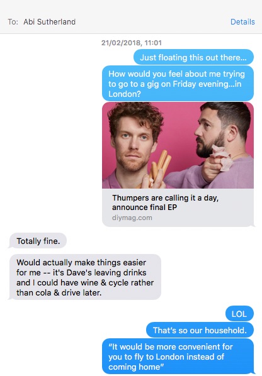Click the message about Dave's leaving drinks
The image size is (262, 376).
coord(85,277)
